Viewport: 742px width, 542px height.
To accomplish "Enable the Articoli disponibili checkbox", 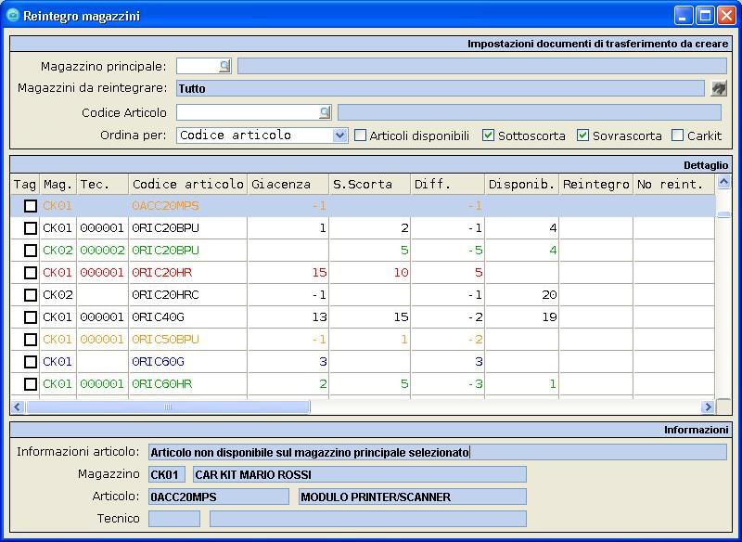I will point(360,135).
